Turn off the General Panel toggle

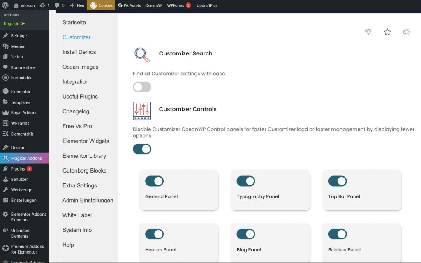tap(154, 181)
